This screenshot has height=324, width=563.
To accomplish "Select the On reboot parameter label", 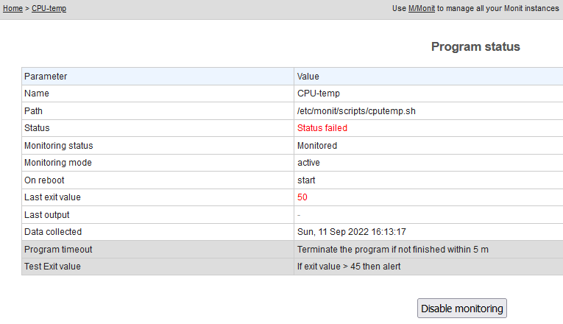I will 46,180.
